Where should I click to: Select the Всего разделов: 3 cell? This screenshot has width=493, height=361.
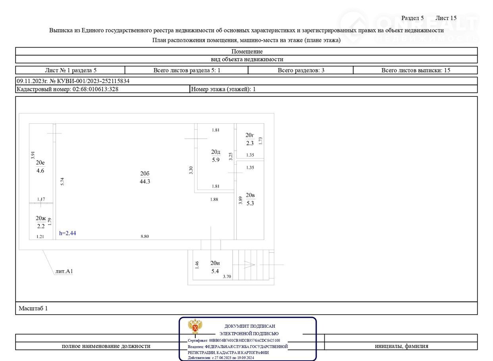(x=300, y=70)
